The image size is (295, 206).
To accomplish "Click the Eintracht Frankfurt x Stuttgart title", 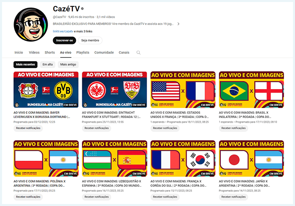I will (x=111, y=115).
